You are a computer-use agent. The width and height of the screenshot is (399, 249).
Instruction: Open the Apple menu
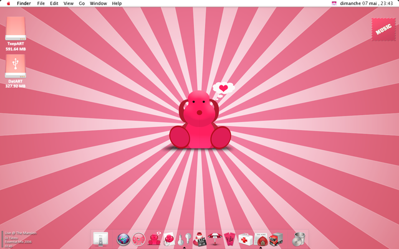coord(8,4)
